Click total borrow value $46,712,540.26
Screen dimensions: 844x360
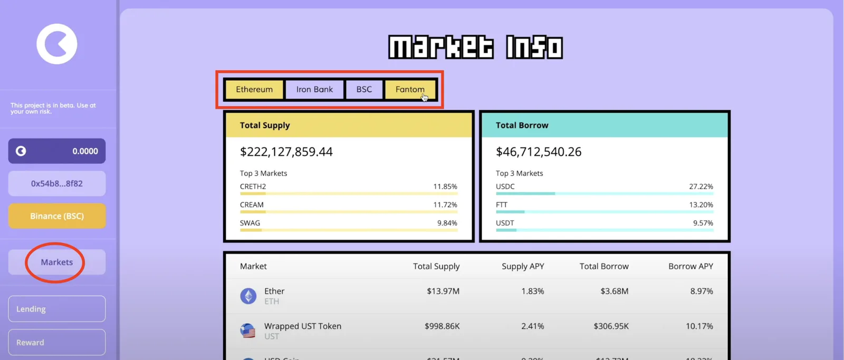(539, 152)
